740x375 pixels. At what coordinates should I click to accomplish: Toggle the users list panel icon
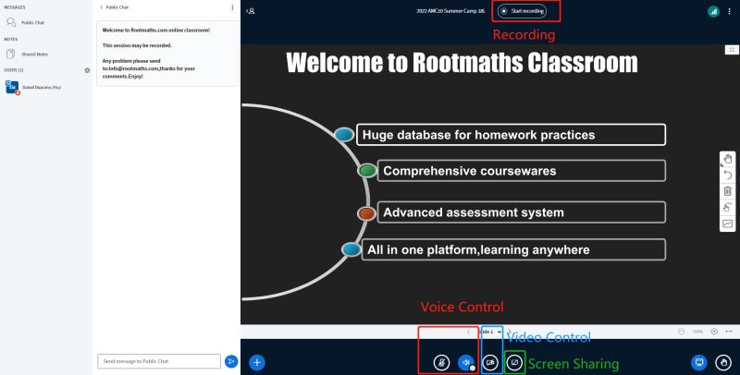250,11
